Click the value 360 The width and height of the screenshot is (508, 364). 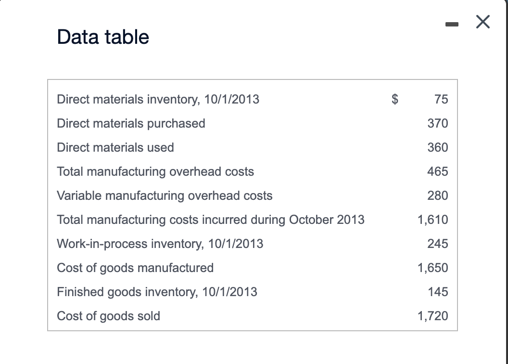pyautogui.click(x=440, y=147)
